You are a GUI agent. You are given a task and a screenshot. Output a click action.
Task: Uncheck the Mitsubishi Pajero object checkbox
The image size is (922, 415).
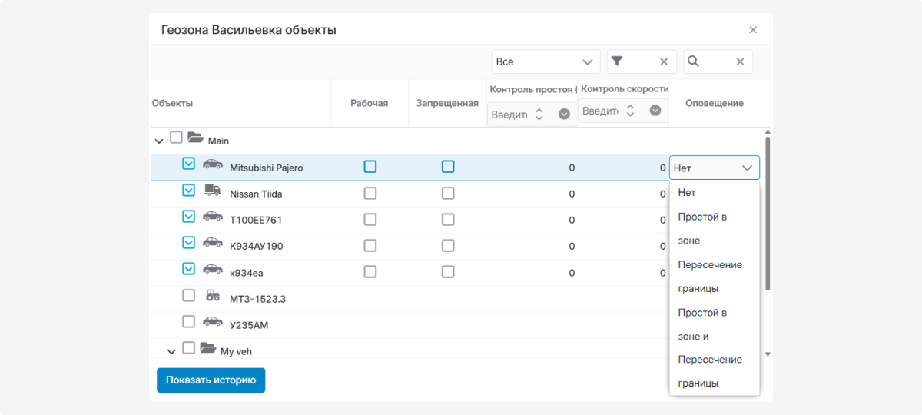click(x=188, y=164)
